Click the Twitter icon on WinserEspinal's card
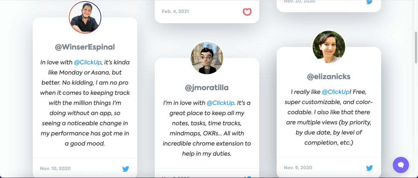The image size is (418, 178). click(x=126, y=169)
